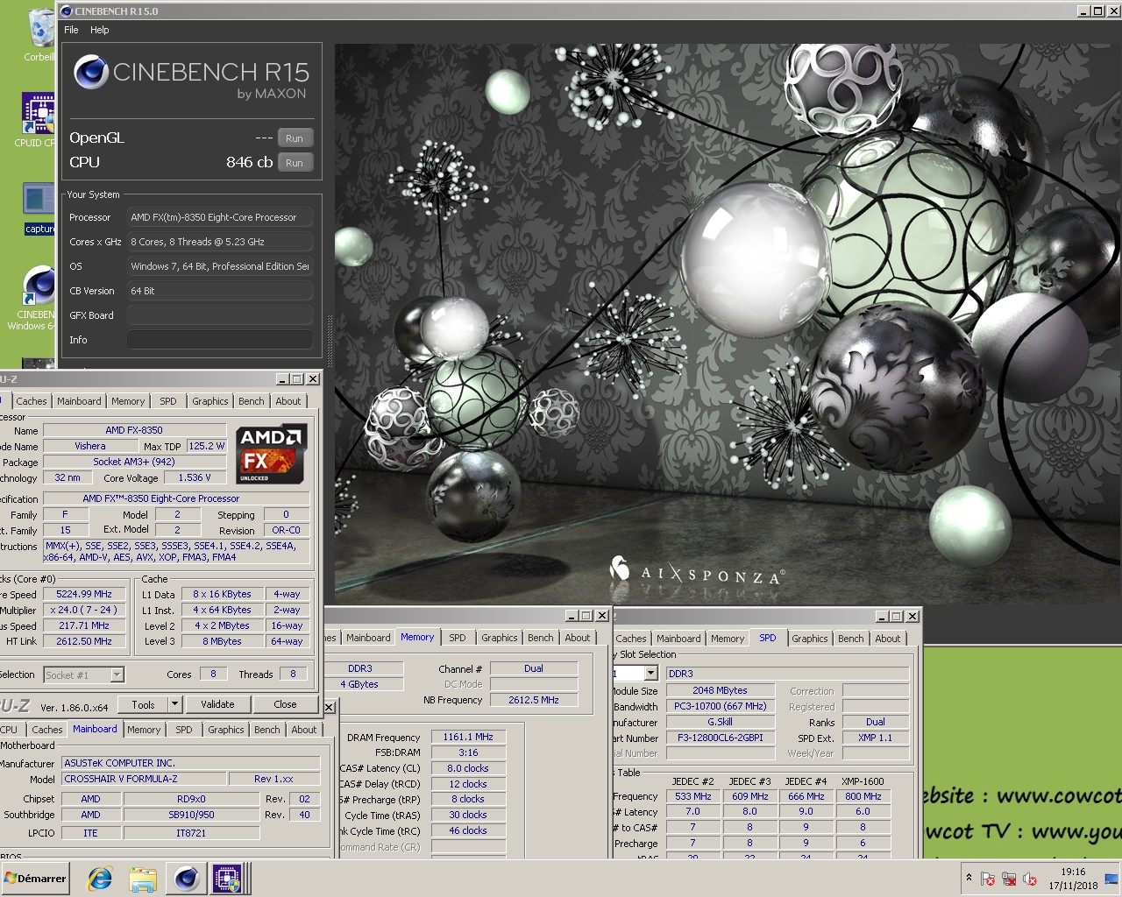Open SPD tab in the CPU-Z Memory window
1122x897 pixels.
pos(458,638)
